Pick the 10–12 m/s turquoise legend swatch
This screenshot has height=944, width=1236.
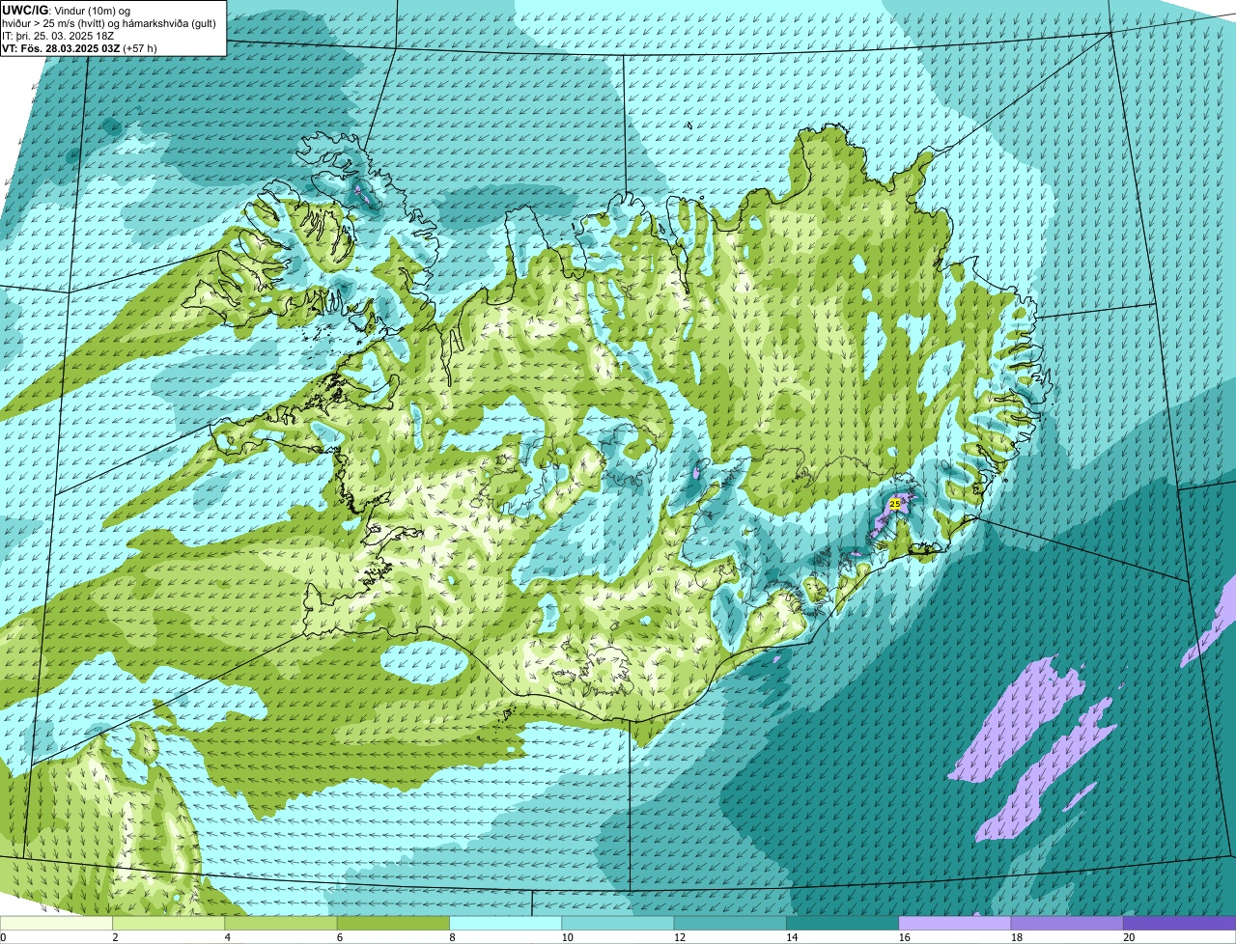618,923
